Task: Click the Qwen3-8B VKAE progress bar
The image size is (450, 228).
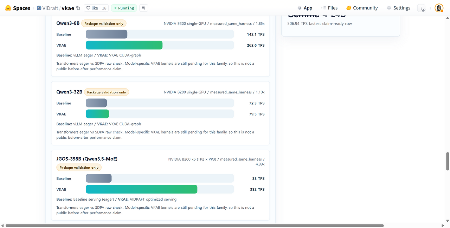Action: pos(160,45)
